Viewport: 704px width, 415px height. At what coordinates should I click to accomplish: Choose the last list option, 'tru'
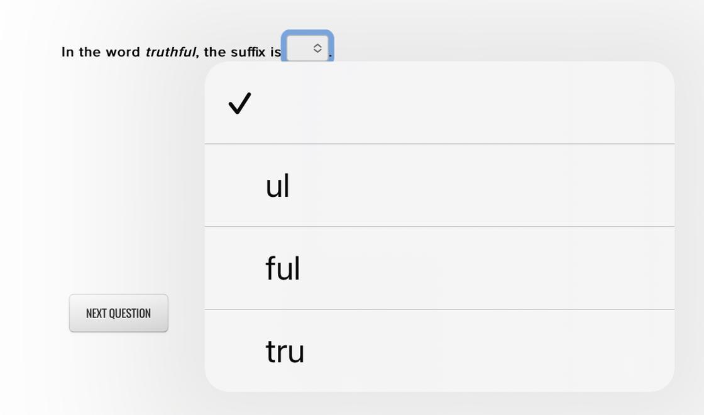[439, 351]
